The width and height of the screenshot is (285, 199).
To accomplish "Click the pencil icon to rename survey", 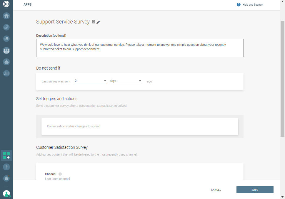I will [x=98, y=22].
